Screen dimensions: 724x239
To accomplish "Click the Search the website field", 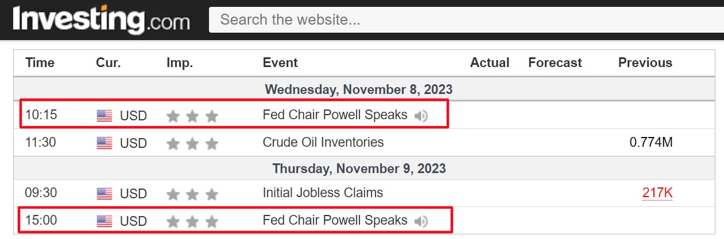I will pyautogui.click(x=465, y=20).
